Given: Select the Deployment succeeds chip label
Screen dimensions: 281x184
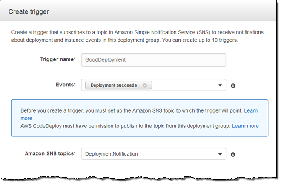Looking at the screenshot, I should pos(114,85).
